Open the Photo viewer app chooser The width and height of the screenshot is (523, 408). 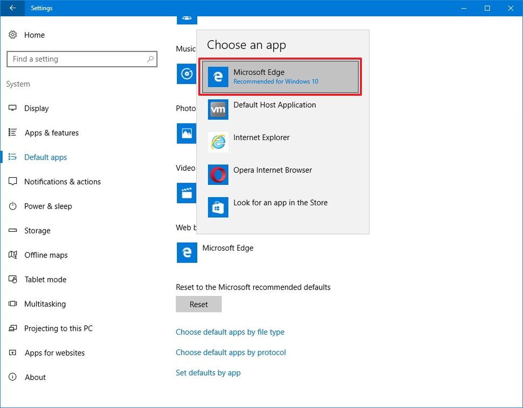186,133
